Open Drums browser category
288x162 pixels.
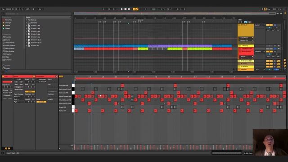point(8,40)
